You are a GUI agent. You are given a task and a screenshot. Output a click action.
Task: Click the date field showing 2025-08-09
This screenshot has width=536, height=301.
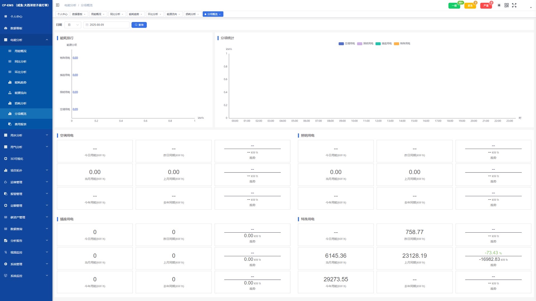(106, 25)
